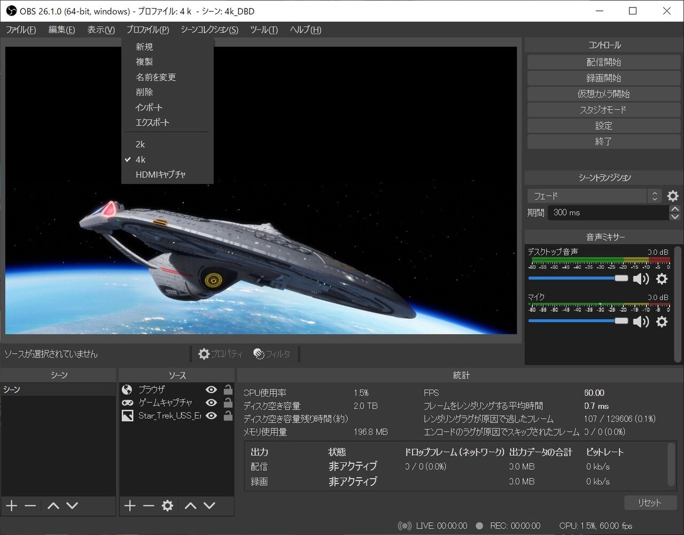684x535 pixels.
Task: Switch to the HDMIキャプチャ profile
Action: click(x=167, y=174)
